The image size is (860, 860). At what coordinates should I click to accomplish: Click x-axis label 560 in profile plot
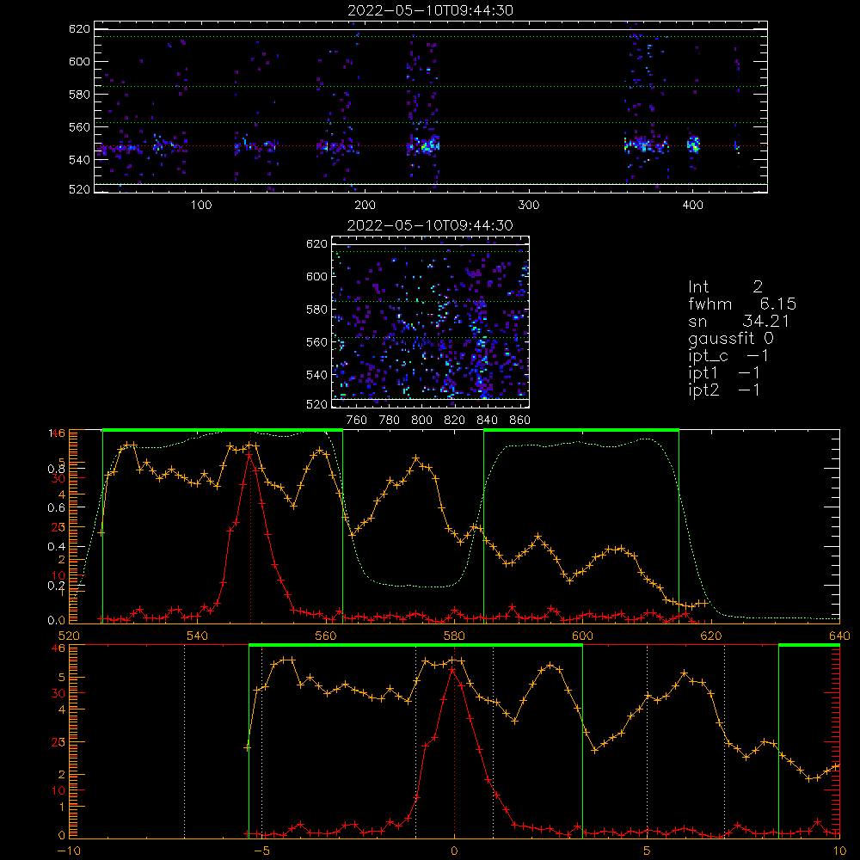point(326,636)
